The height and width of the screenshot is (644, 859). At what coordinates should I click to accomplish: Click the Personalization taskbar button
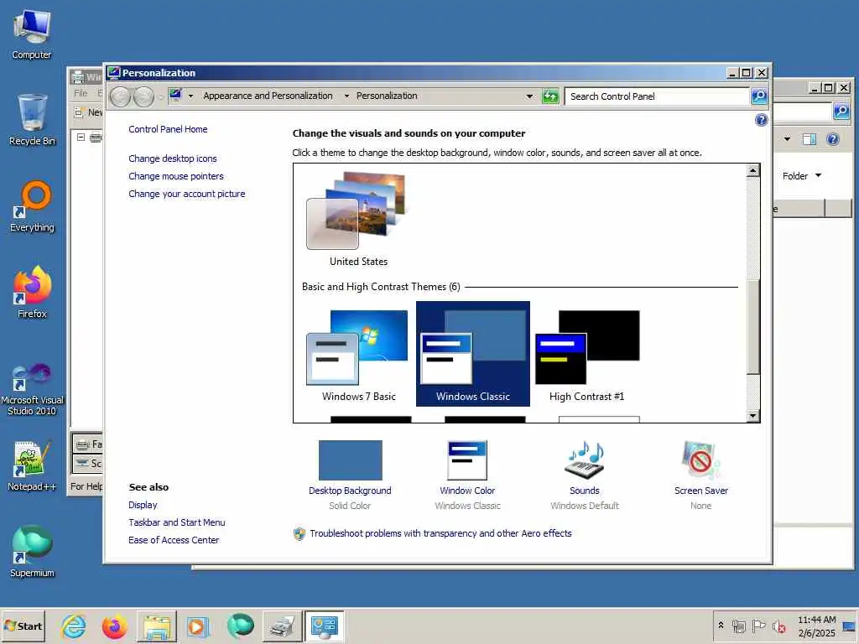pos(324,626)
